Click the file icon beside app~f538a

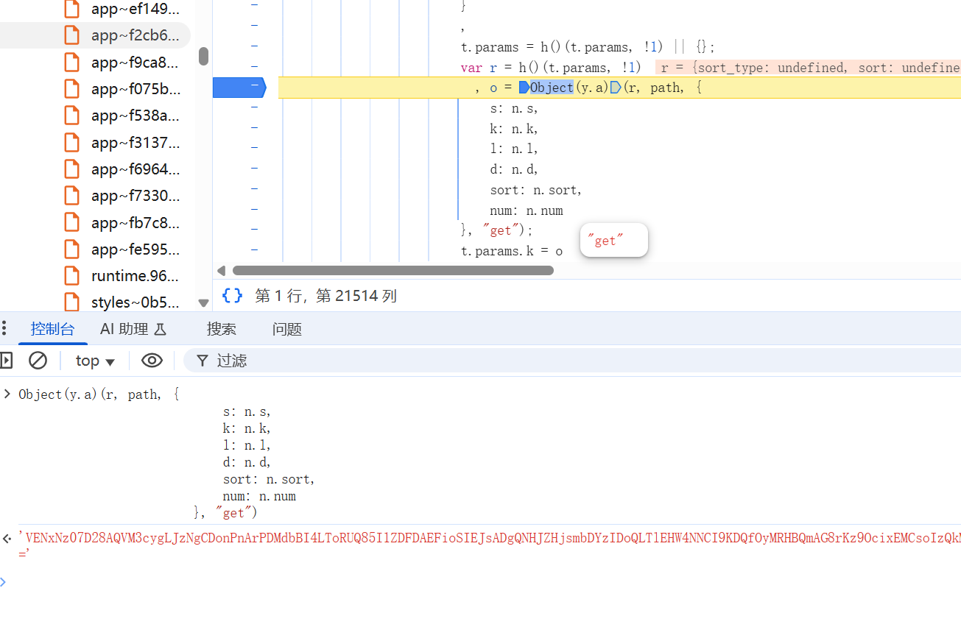(71, 116)
